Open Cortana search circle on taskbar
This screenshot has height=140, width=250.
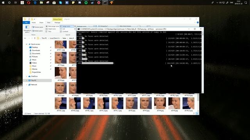point(9,3)
